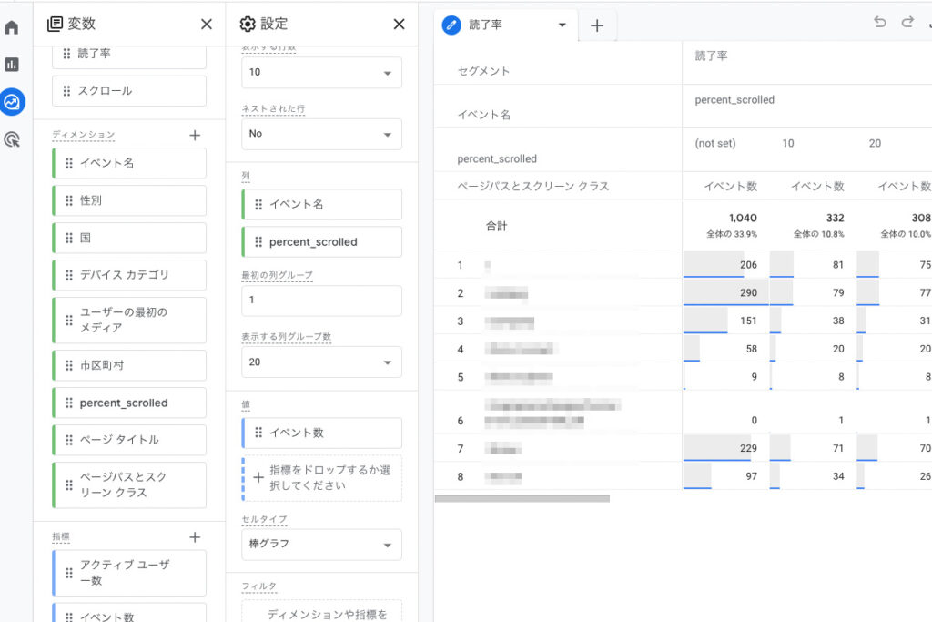932x622 pixels.
Task: Add a new exploration tab
Action: tap(597, 25)
